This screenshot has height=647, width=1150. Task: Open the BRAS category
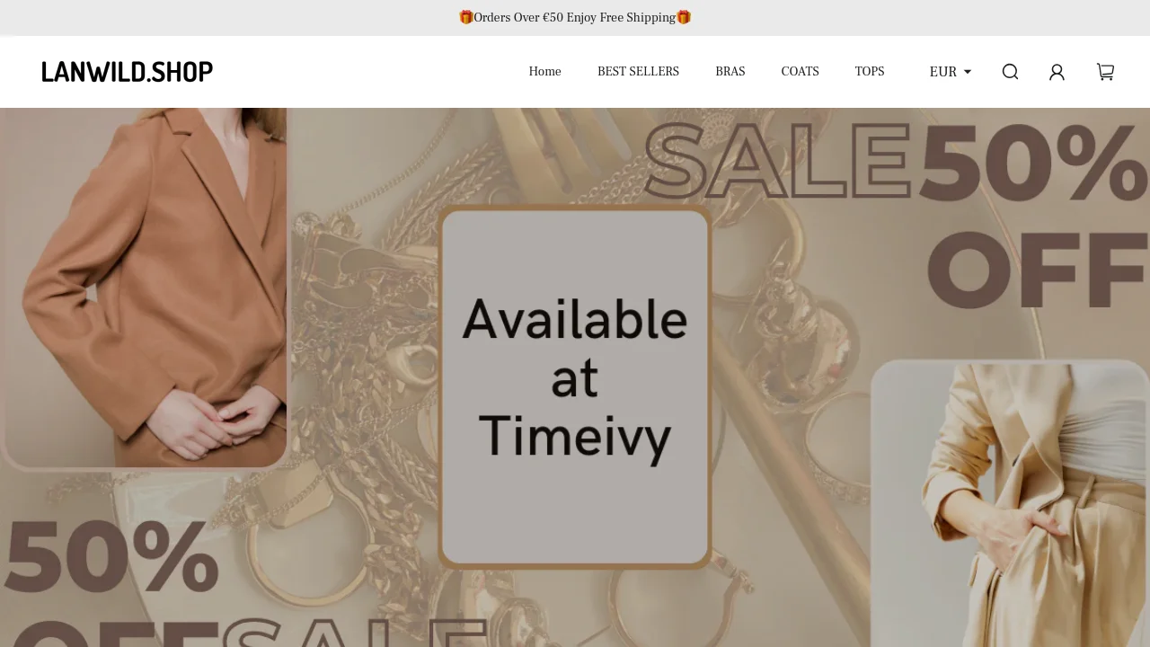pyautogui.click(x=730, y=72)
